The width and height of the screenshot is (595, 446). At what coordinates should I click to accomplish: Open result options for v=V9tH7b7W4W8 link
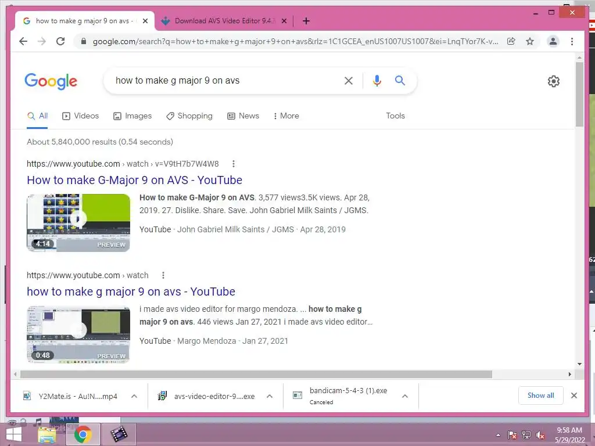tap(234, 164)
